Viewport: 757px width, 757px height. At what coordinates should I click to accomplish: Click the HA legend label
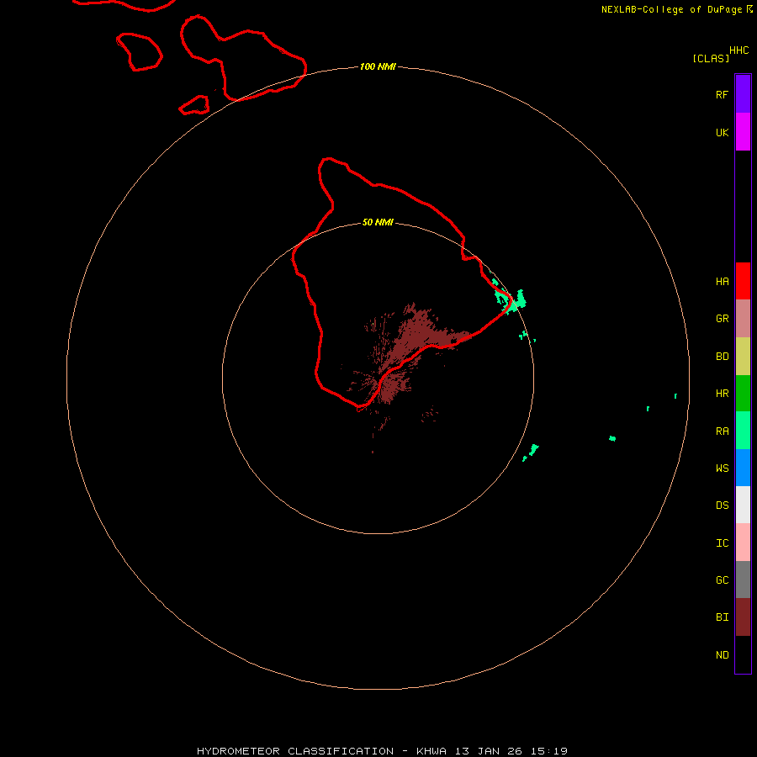pyautogui.click(x=722, y=282)
